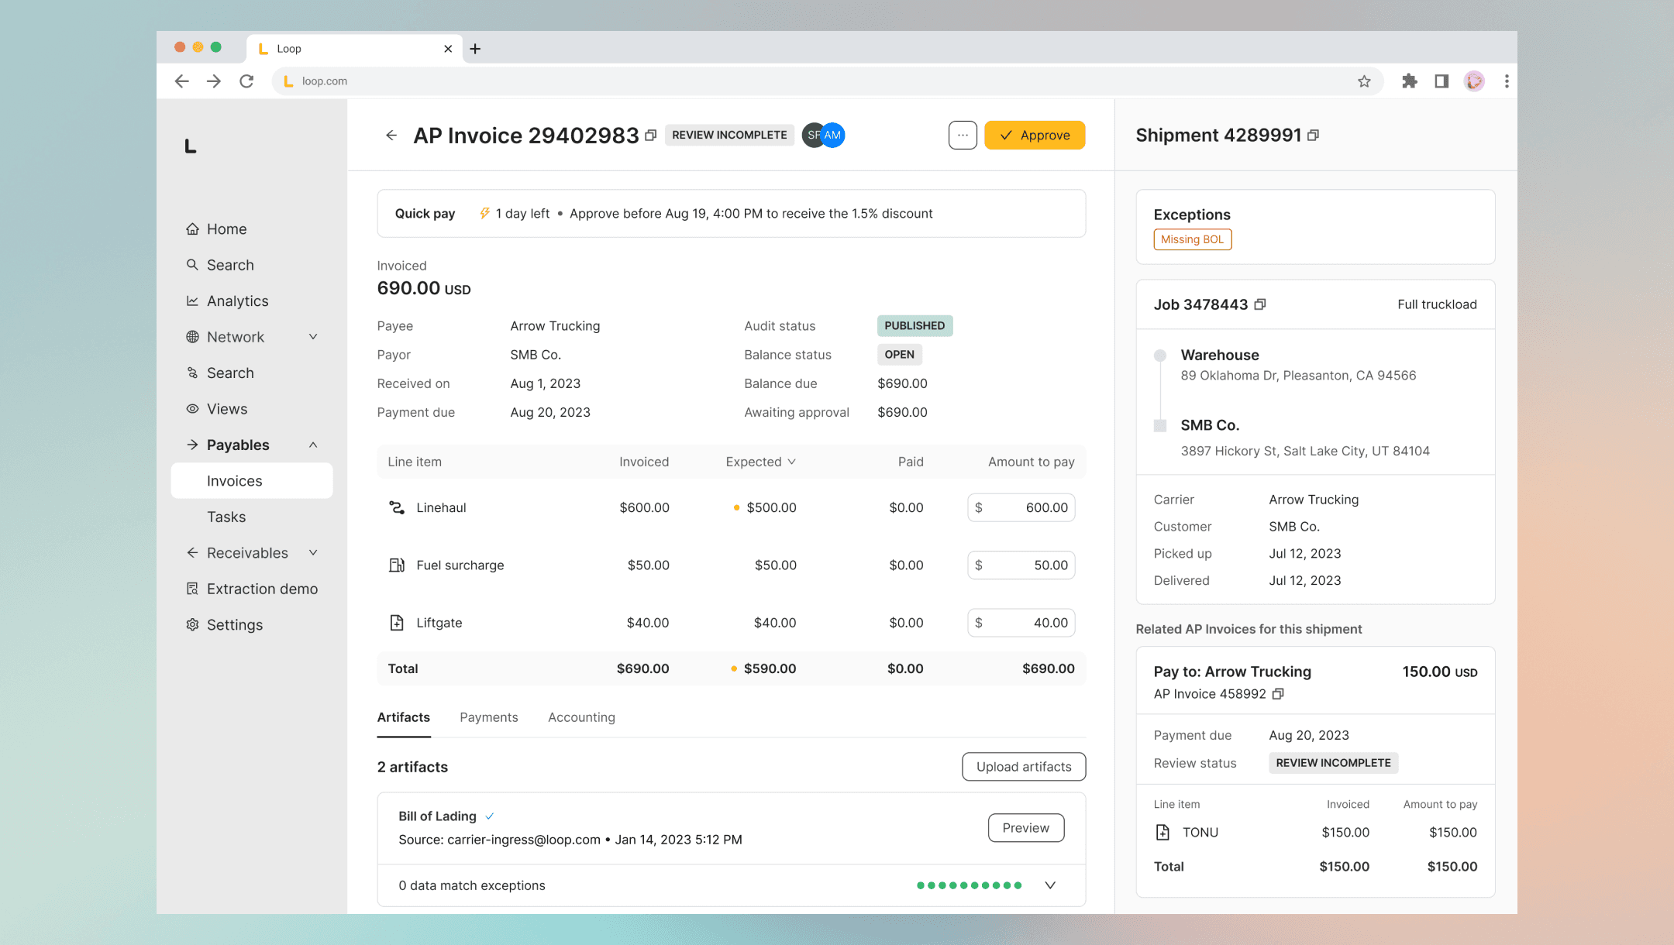Expand the Receivables sidebar section
Screen dimensions: 1674x945
[313, 553]
